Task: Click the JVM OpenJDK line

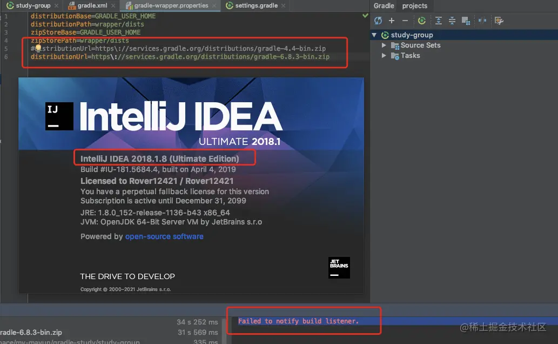Action: coord(171,222)
